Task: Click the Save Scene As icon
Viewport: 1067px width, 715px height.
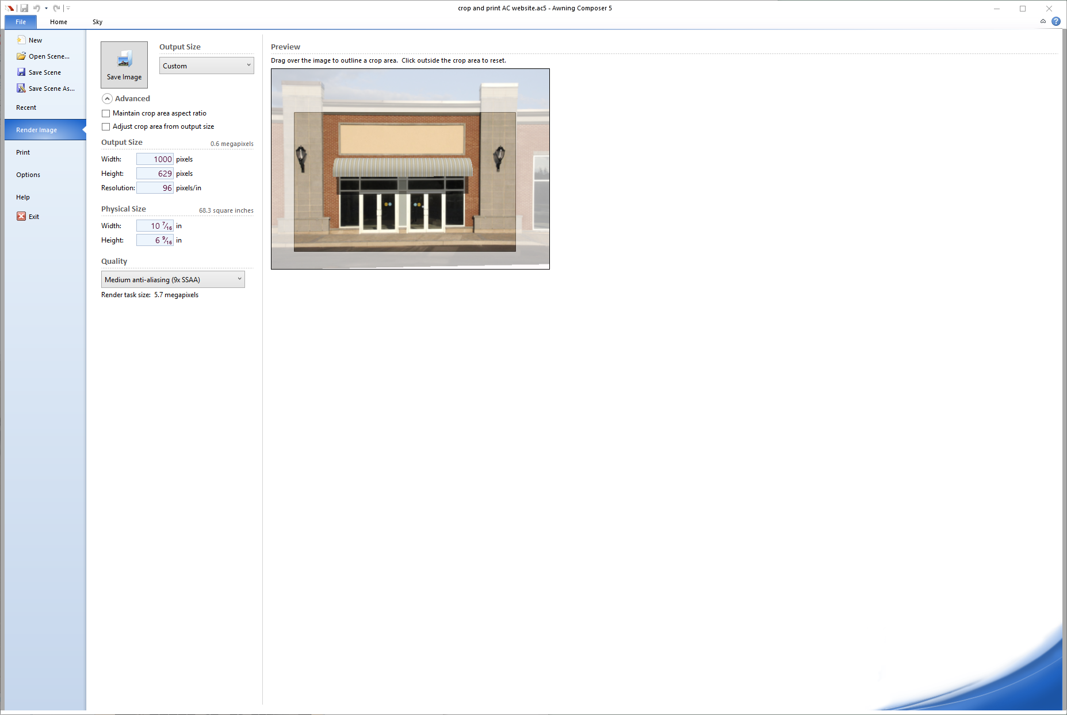Action: (21, 88)
